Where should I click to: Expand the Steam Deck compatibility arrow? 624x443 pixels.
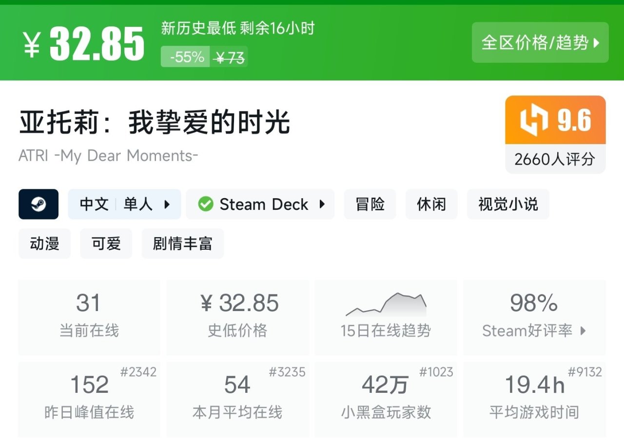pyautogui.click(x=322, y=204)
